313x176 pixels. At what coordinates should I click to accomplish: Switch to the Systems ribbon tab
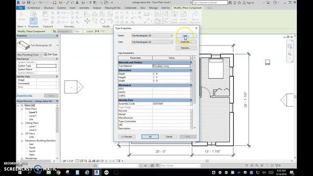tap(62, 8)
